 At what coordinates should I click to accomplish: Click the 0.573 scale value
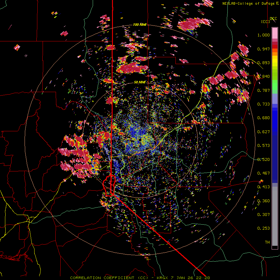(264, 146)
